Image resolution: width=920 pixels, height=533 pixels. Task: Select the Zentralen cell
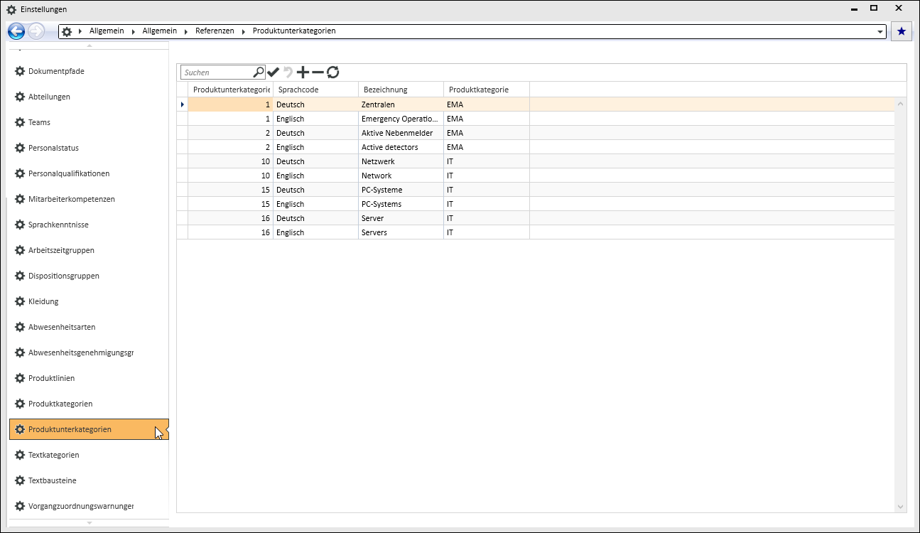click(401, 104)
